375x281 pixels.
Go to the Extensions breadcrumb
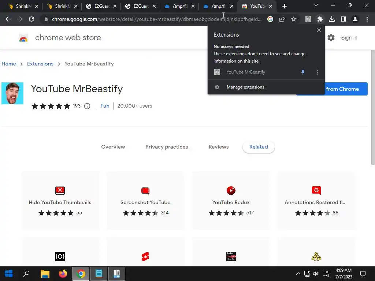(40, 64)
